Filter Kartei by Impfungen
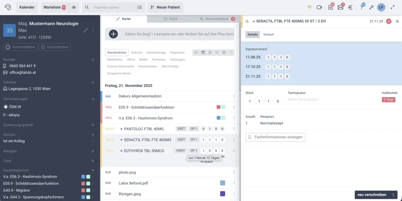This screenshot has width=402, height=201. (177, 59)
